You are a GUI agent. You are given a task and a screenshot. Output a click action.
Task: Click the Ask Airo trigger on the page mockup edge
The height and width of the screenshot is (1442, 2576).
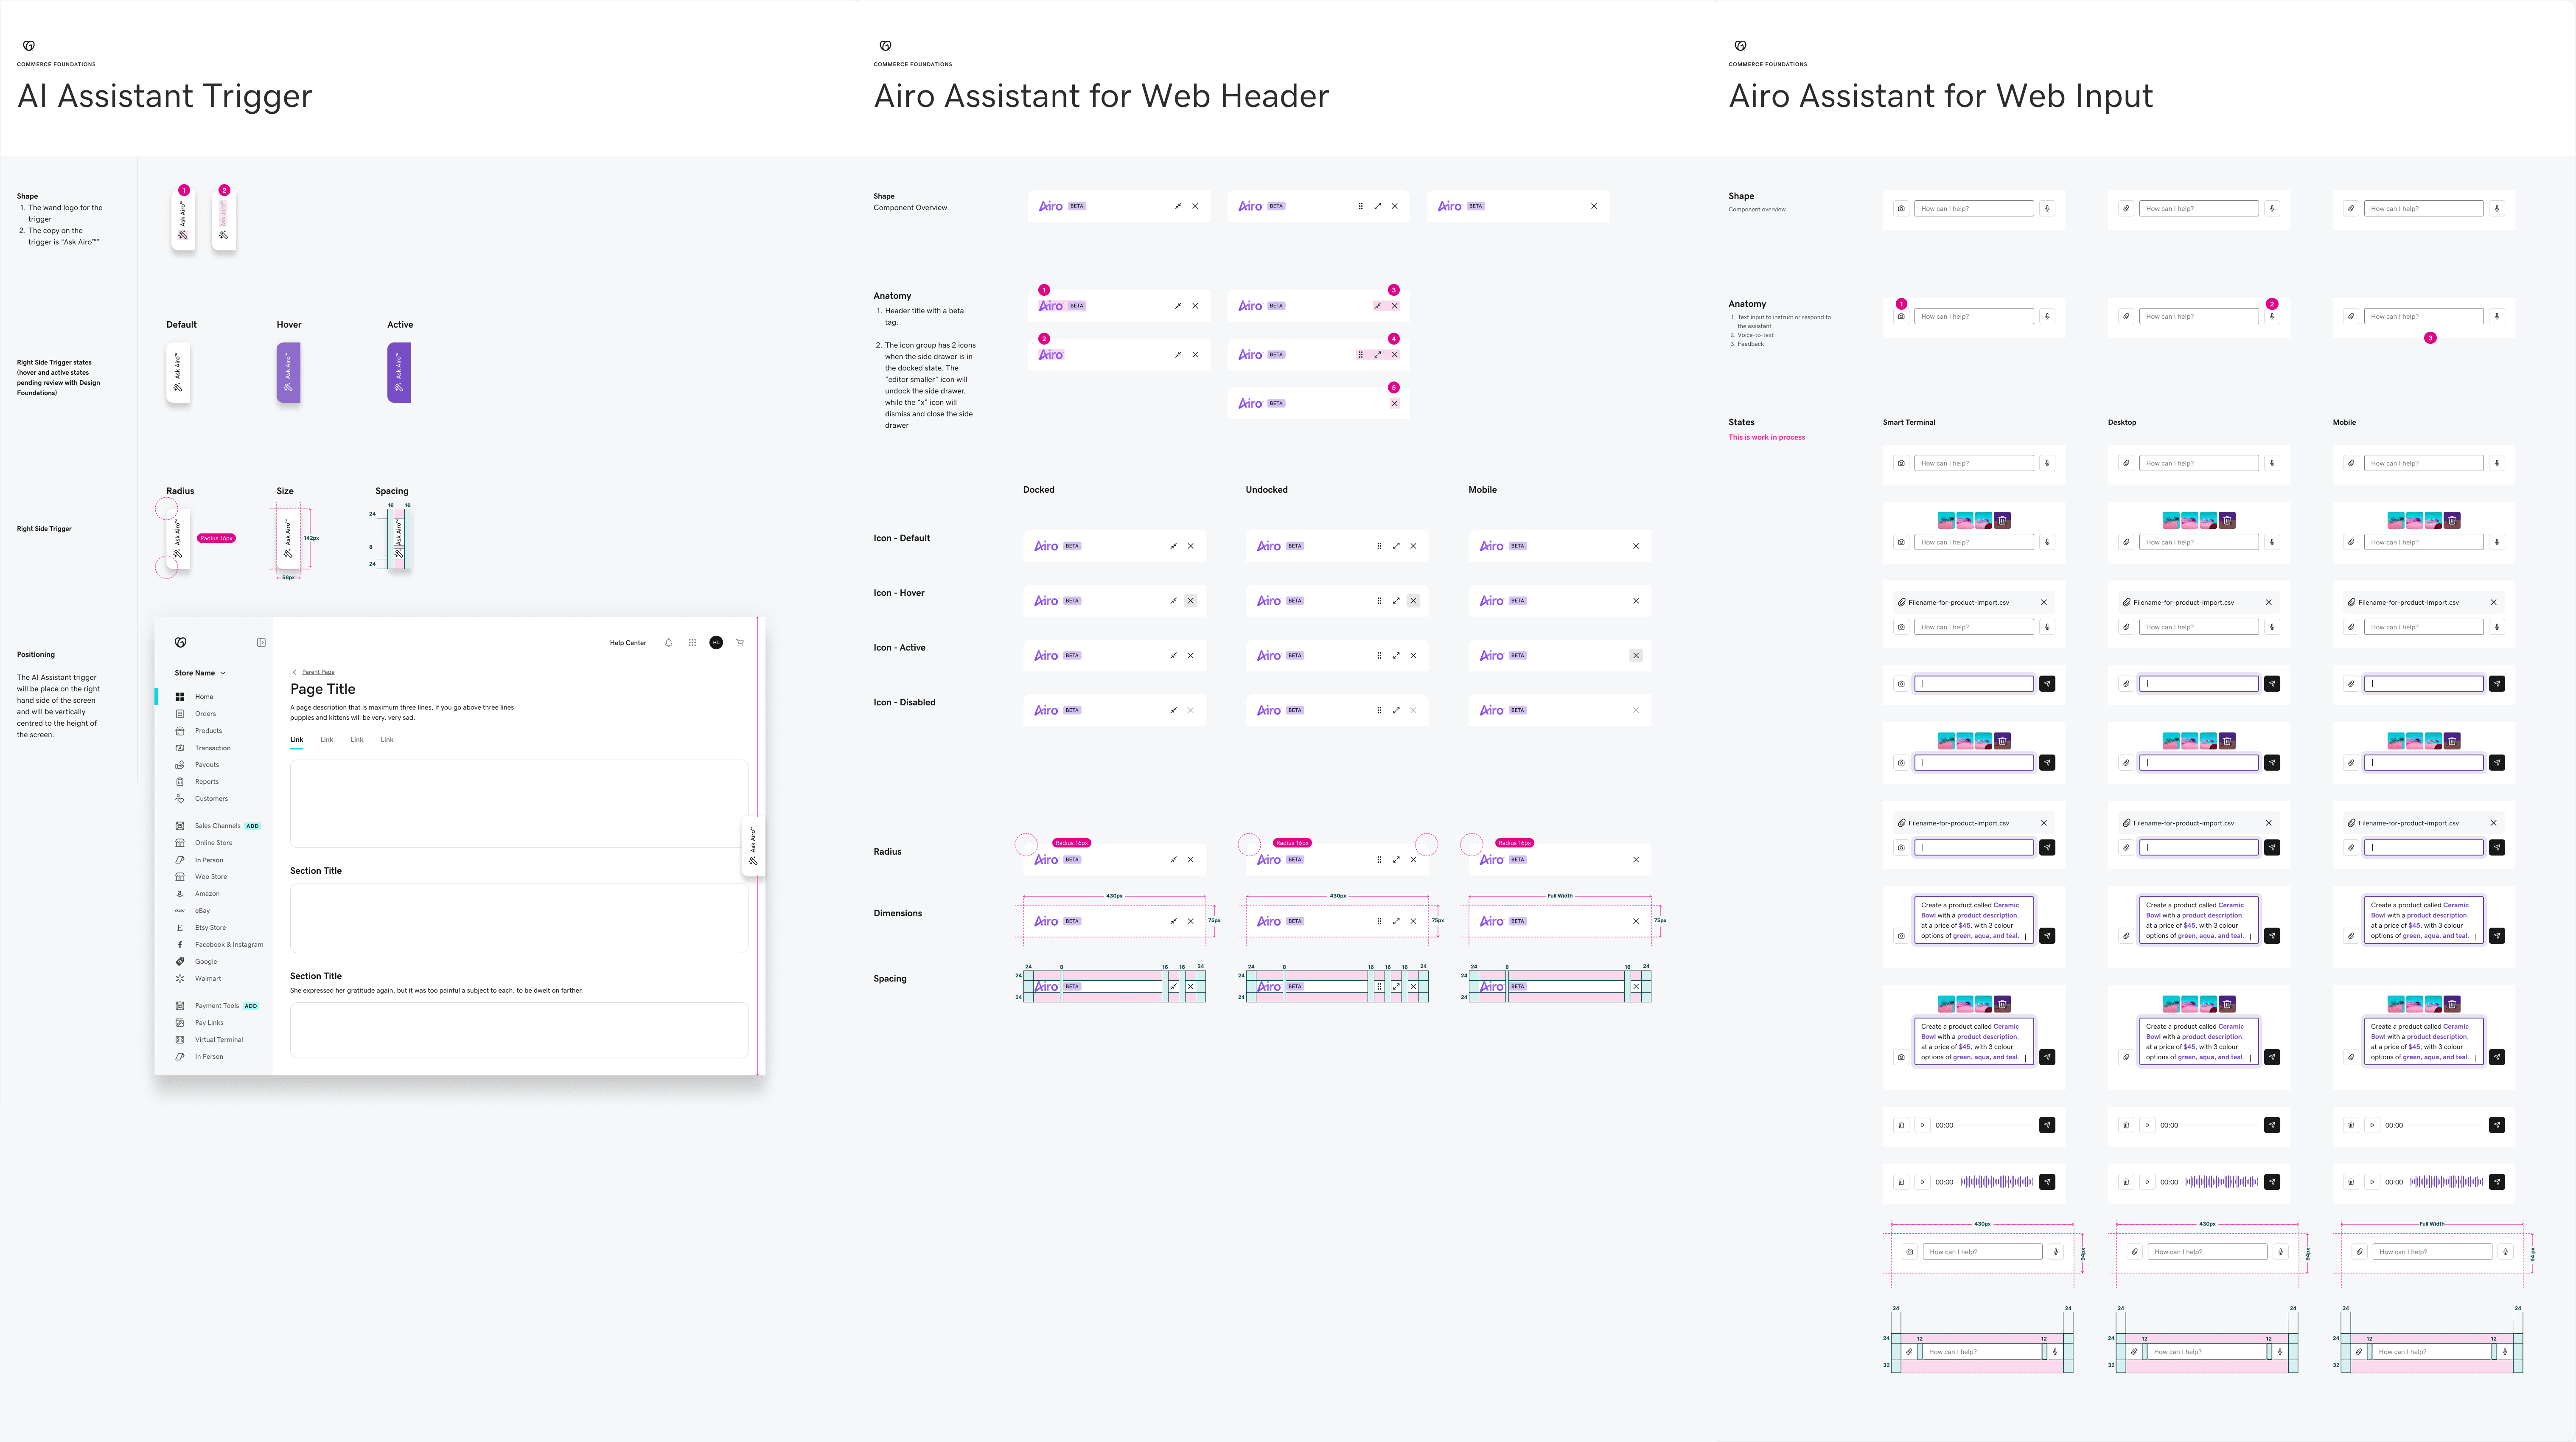pyautogui.click(x=754, y=846)
